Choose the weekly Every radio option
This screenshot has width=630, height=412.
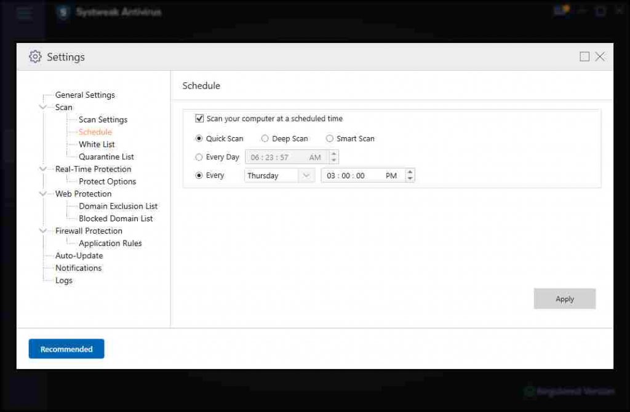coord(199,175)
